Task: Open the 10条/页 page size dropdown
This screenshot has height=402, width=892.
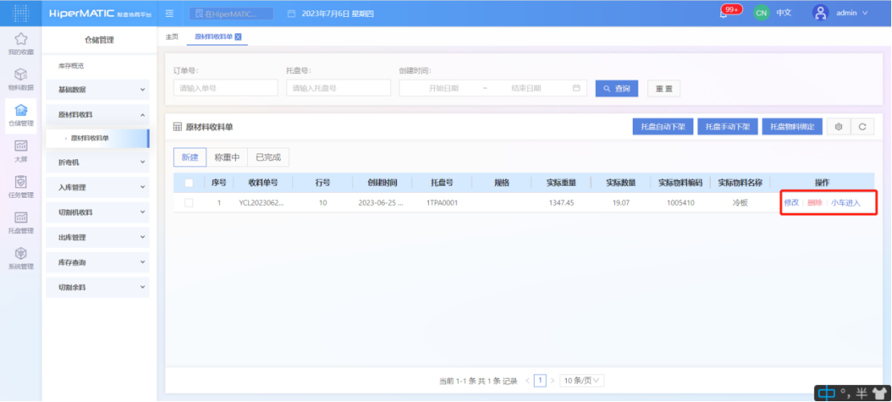Action: [x=581, y=380]
